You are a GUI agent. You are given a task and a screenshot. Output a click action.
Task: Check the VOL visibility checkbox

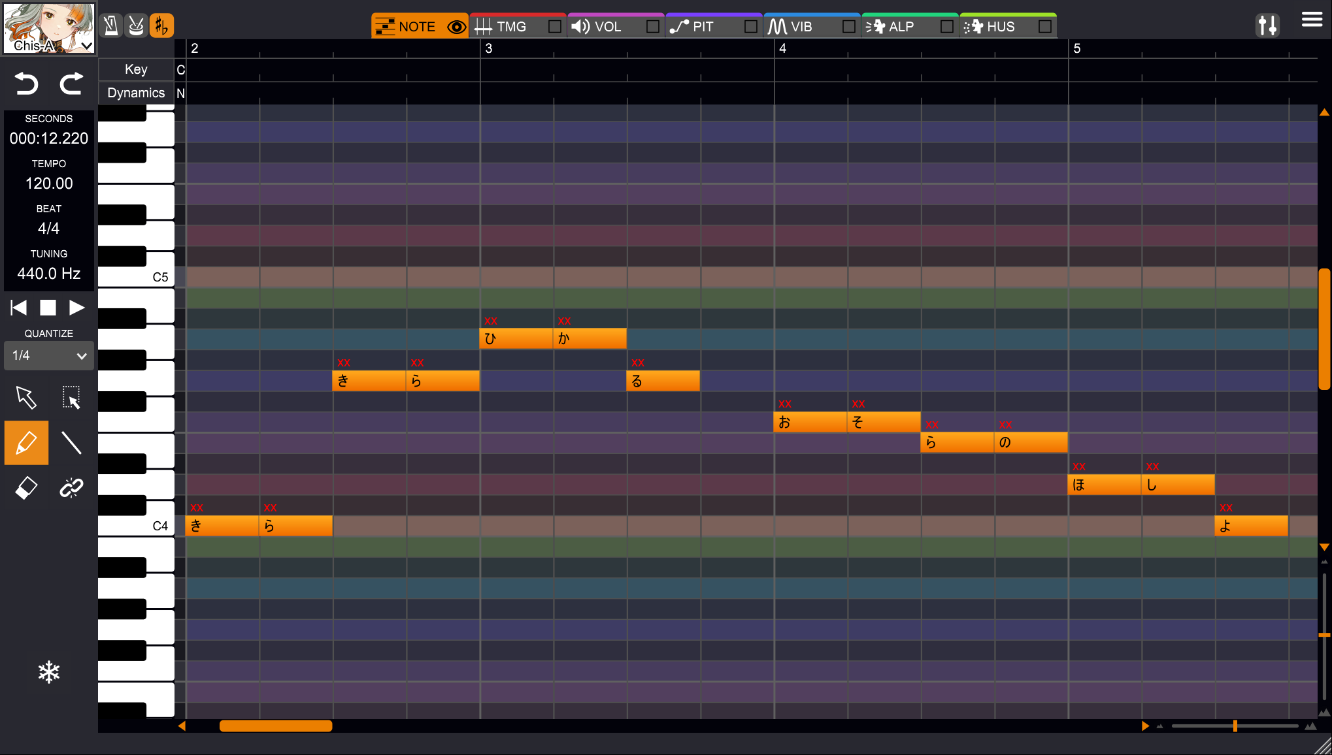coord(652,26)
